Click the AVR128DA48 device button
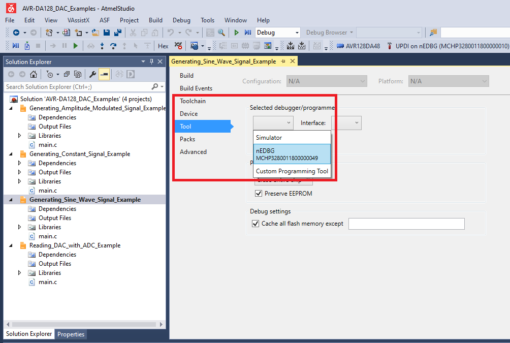 click(x=358, y=46)
